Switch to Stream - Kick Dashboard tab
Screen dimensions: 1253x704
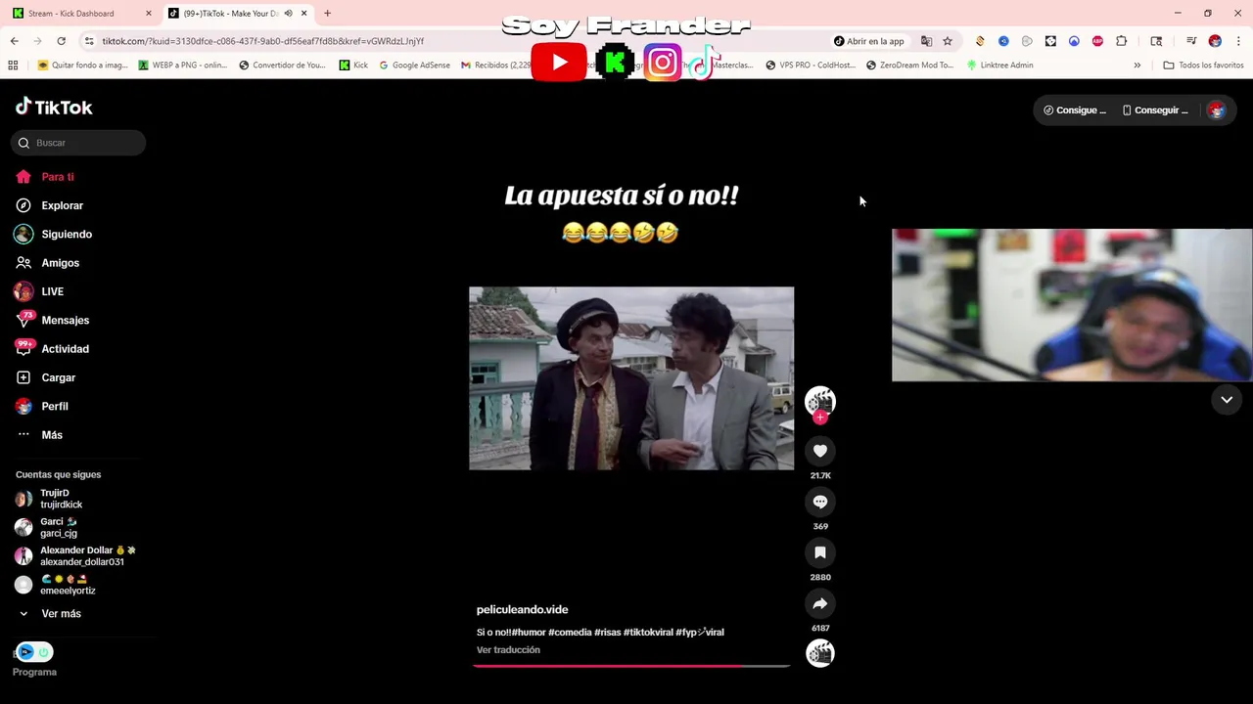coord(80,14)
